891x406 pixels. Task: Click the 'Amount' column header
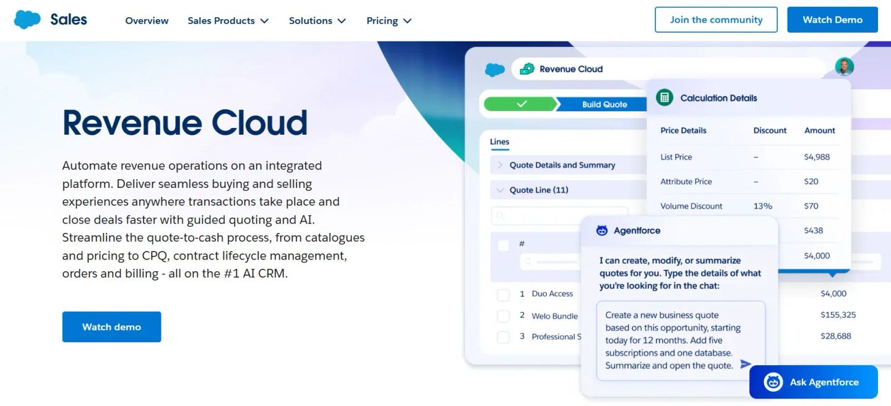click(820, 130)
